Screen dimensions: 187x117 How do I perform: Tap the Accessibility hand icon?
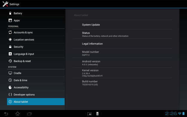point(10,87)
